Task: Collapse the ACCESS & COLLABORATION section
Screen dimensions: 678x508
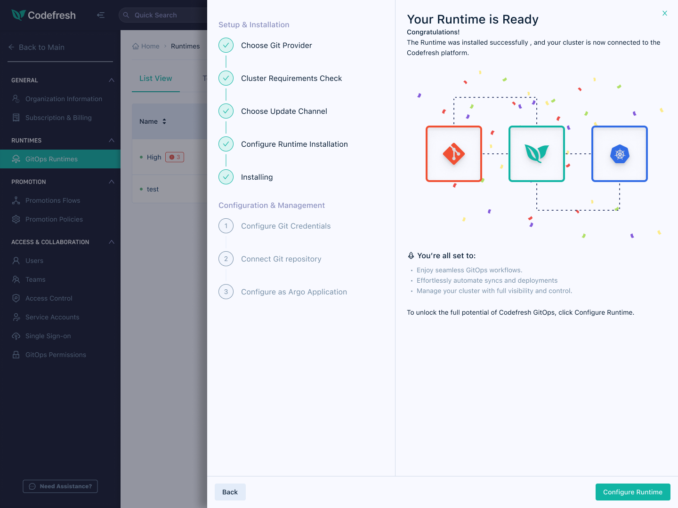Action: [112, 242]
